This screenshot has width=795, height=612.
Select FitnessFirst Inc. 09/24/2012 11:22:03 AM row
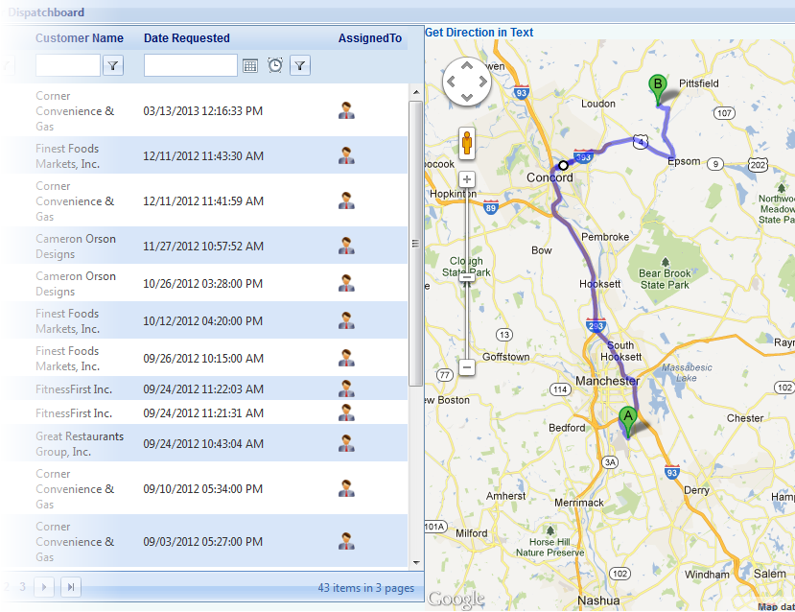pyautogui.click(x=205, y=388)
